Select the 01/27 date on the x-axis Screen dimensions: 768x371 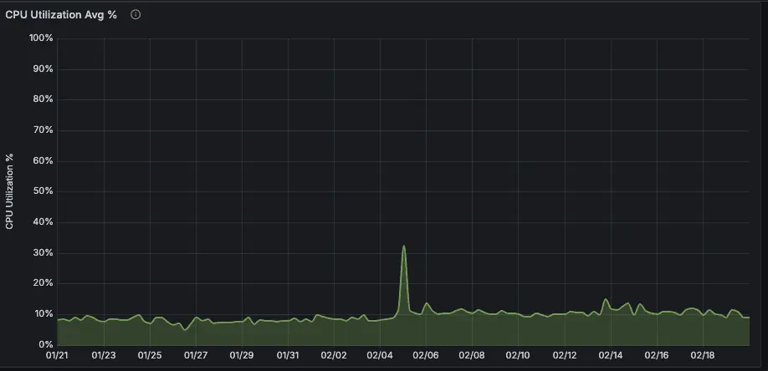click(x=195, y=356)
